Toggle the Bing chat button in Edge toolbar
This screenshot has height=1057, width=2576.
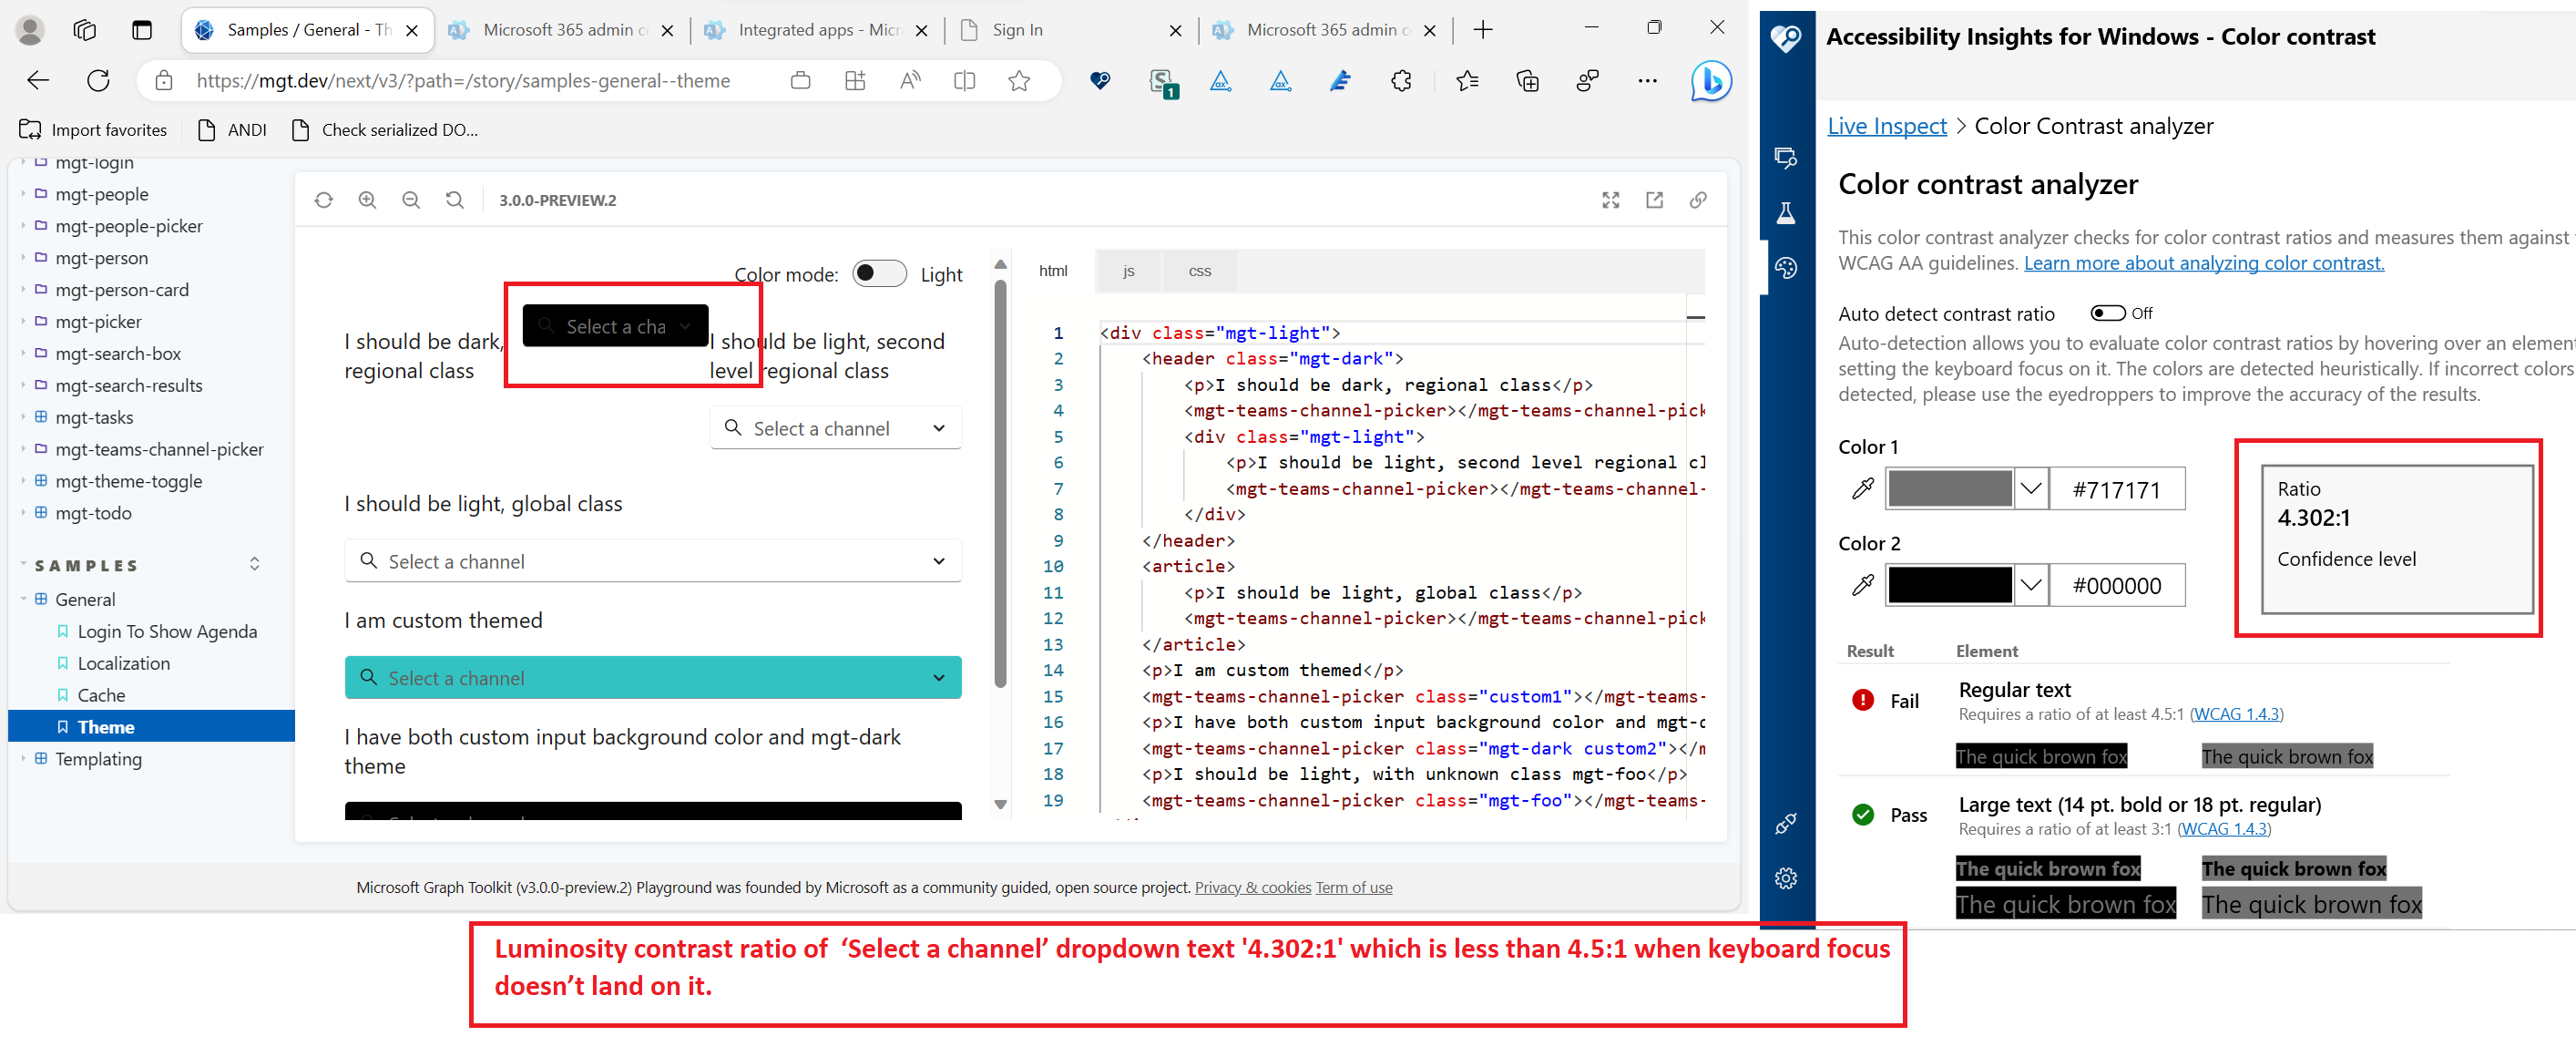[1711, 81]
